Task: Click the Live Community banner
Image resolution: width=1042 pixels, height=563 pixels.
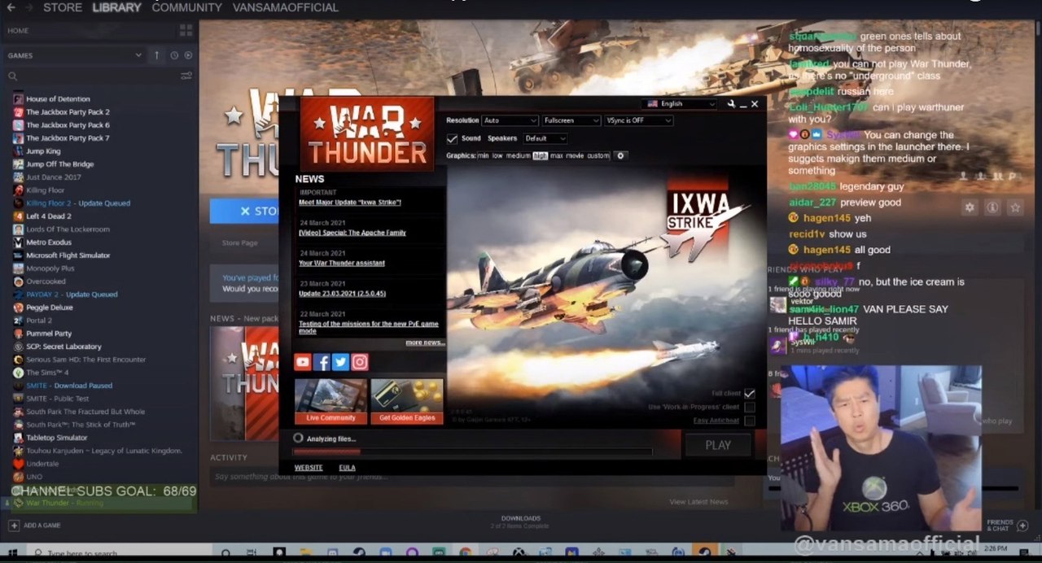Action: pos(331,401)
